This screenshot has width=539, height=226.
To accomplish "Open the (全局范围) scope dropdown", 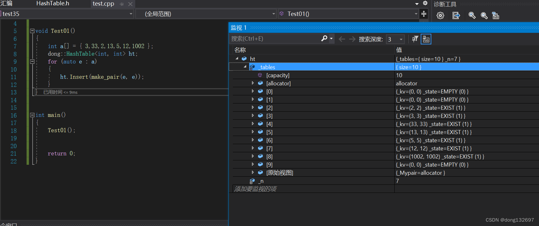I will (x=274, y=14).
